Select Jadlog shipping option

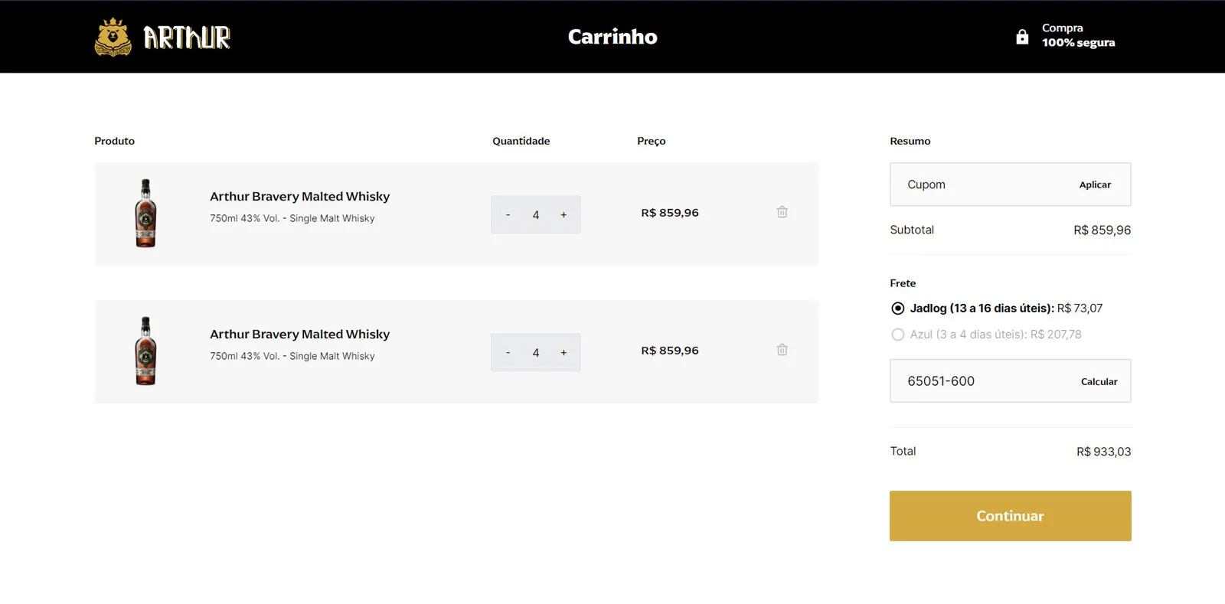click(x=898, y=309)
